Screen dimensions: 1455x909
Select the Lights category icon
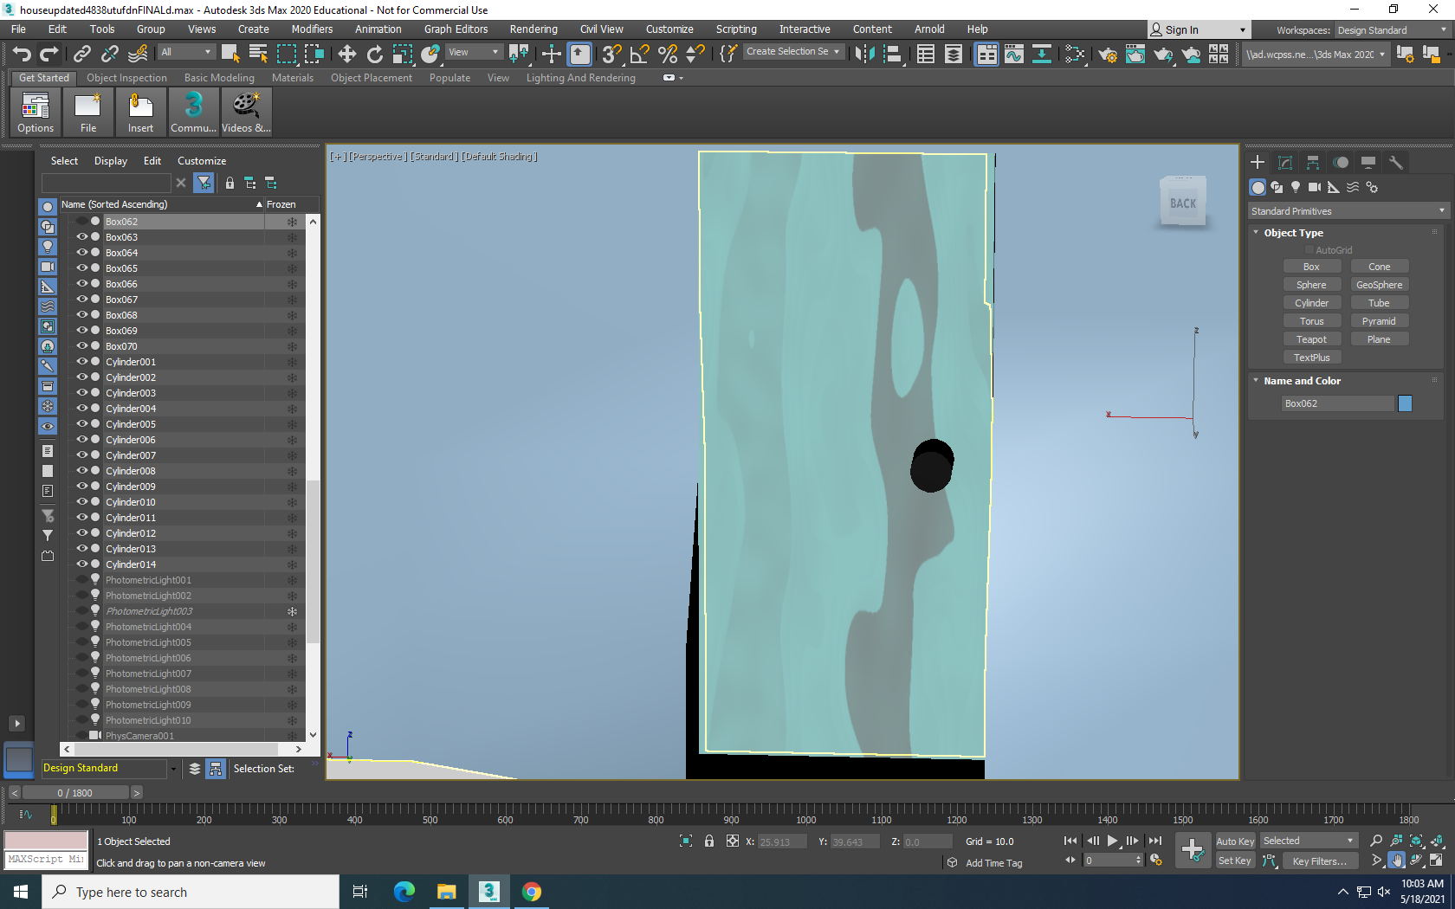[1296, 187]
